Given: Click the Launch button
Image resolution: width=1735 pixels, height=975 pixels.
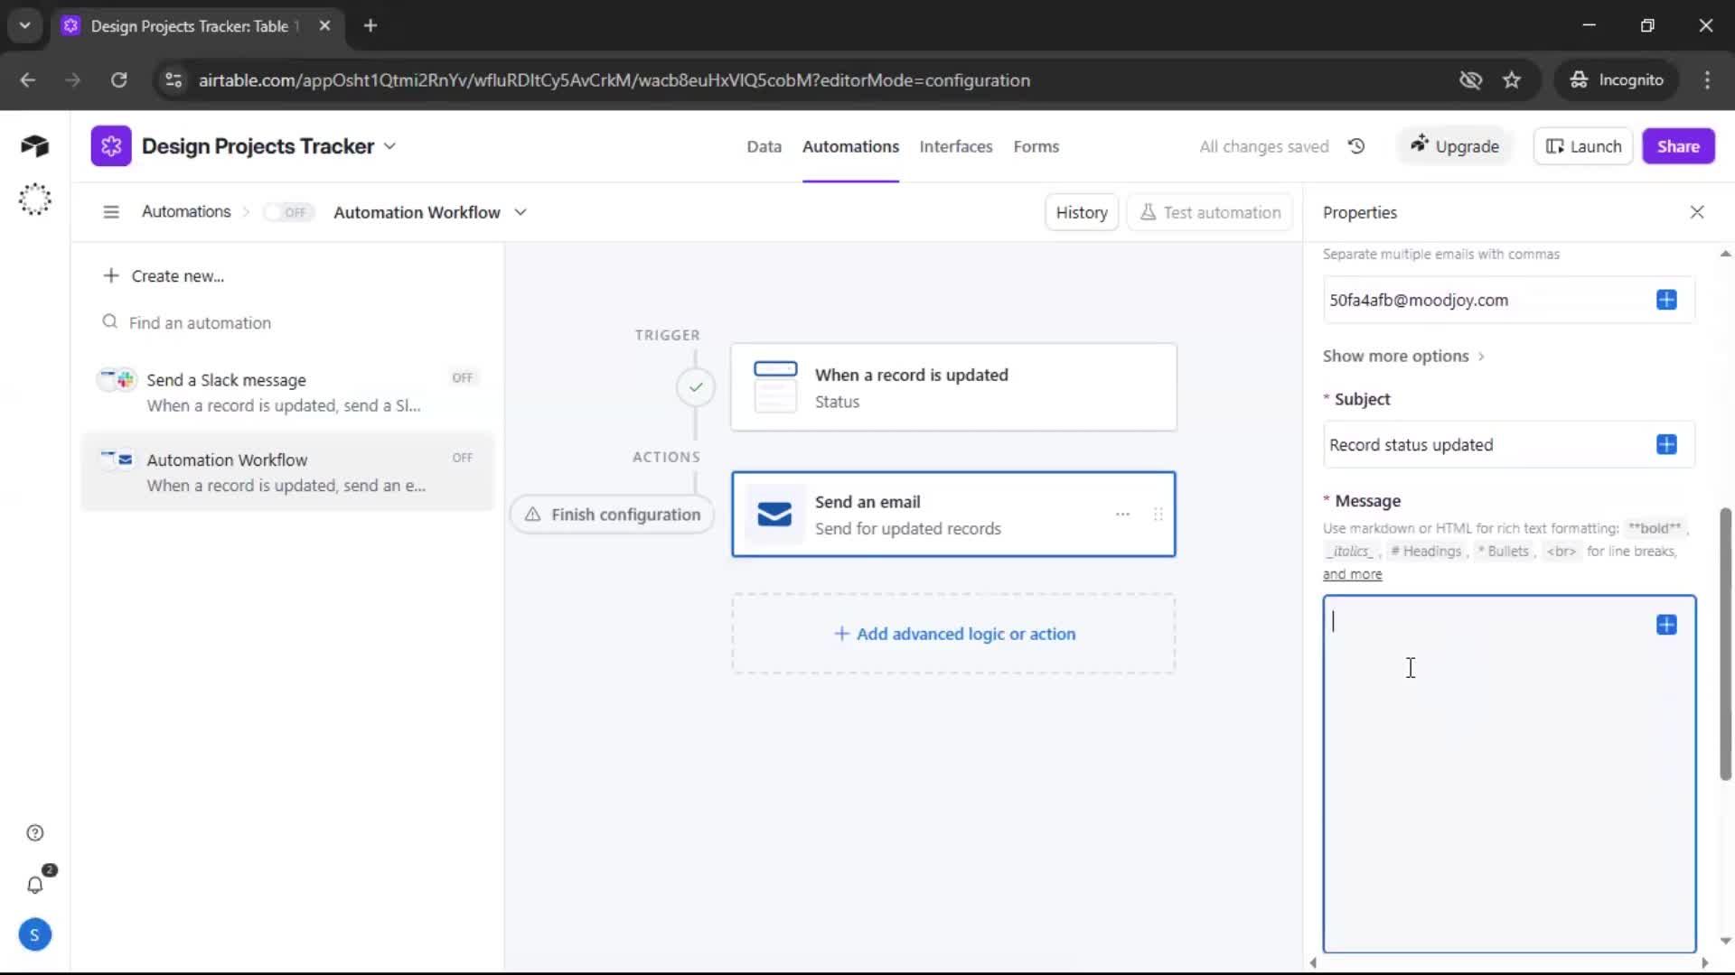Looking at the screenshot, I should [x=1583, y=146].
